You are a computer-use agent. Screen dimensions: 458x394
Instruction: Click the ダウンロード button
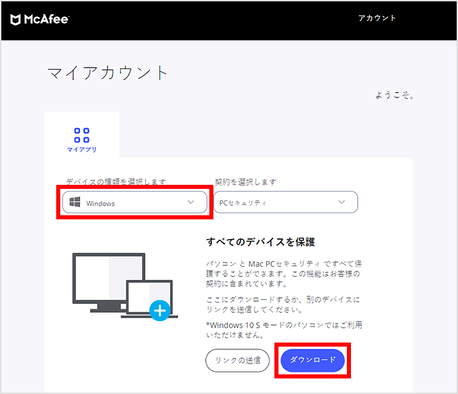click(312, 360)
